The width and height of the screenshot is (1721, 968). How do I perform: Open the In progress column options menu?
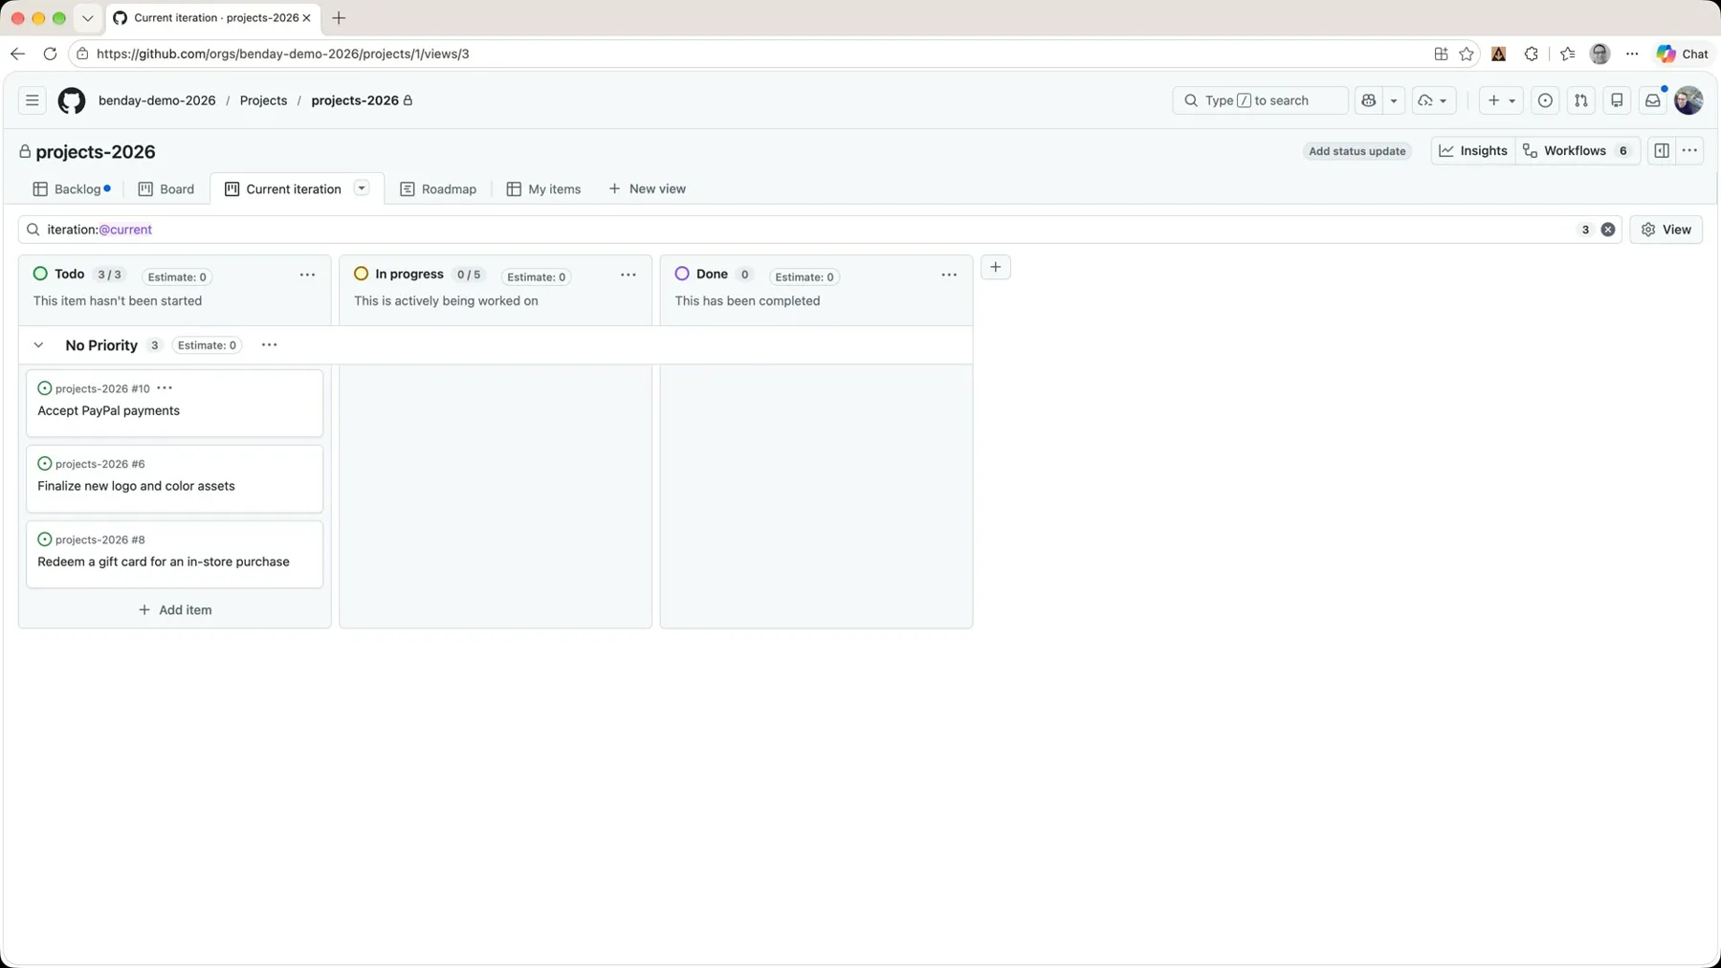point(629,275)
